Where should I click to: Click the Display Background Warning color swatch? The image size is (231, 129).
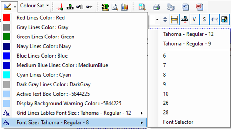point(6,104)
